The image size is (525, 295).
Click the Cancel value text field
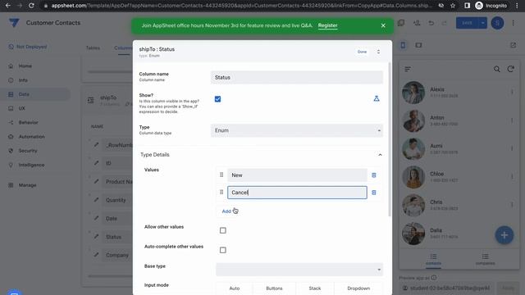point(297,193)
